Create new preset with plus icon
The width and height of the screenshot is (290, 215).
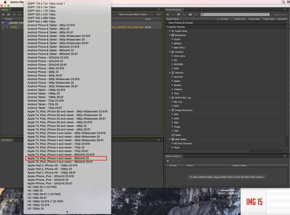[x=168, y=14]
